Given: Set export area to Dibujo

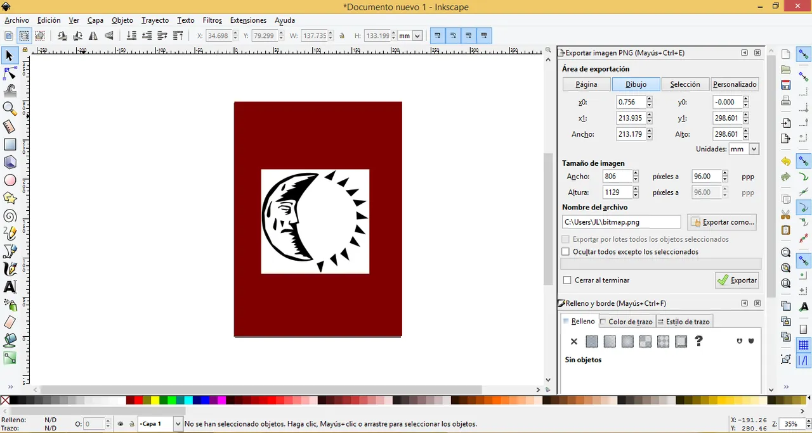Looking at the screenshot, I should (636, 84).
